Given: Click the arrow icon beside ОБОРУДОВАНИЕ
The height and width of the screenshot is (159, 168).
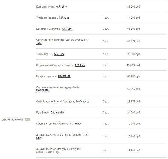Looking at the screenshot, I should point(28,120).
